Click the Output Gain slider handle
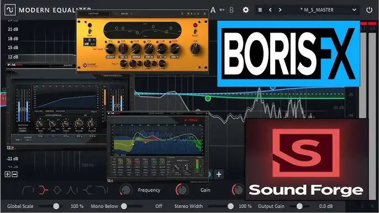 pyautogui.click(x=299, y=206)
